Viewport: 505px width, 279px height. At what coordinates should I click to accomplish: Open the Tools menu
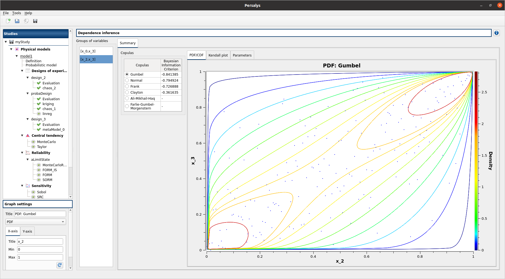click(x=16, y=13)
